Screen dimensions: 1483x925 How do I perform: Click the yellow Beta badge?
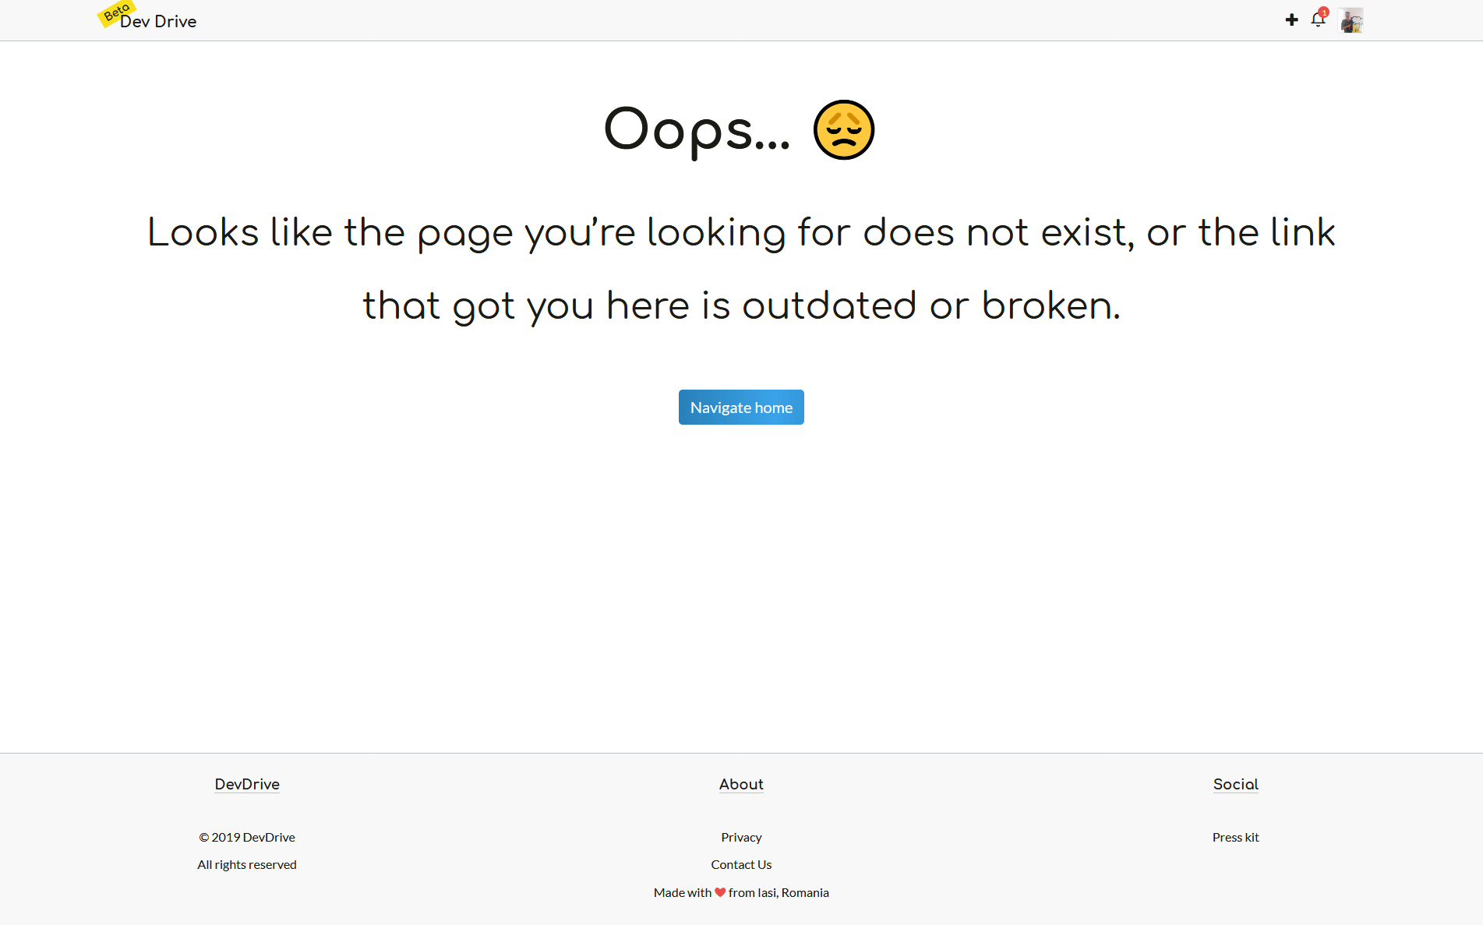[x=115, y=12]
